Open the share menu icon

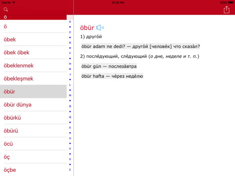click(x=227, y=10)
